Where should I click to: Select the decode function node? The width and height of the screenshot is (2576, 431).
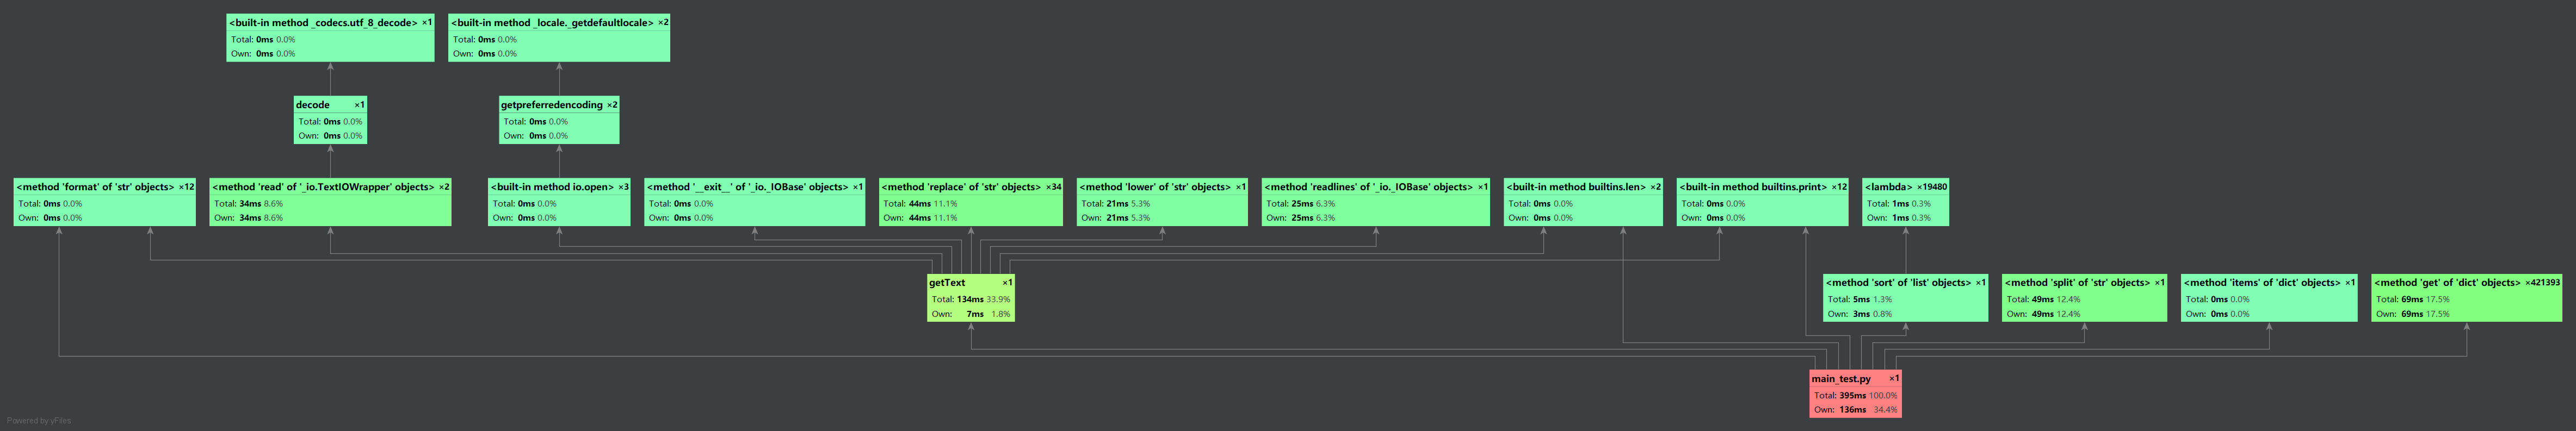(x=330, y=120)
